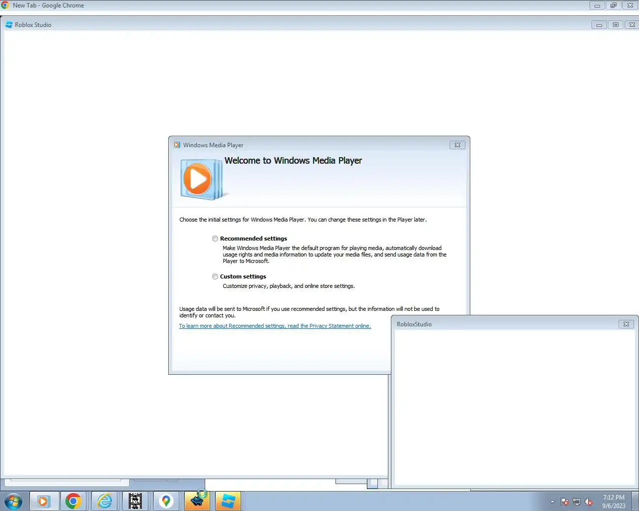Open Windows Media Player from the taskbar
The height and width of the screenshot is (511, 639).
coord(43,501)
